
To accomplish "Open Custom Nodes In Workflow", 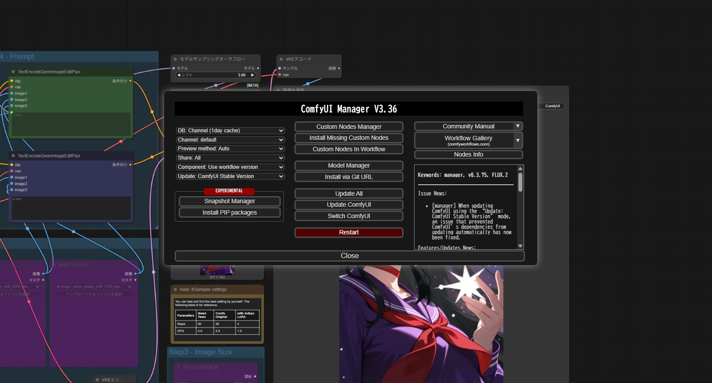I will (349, 149).
